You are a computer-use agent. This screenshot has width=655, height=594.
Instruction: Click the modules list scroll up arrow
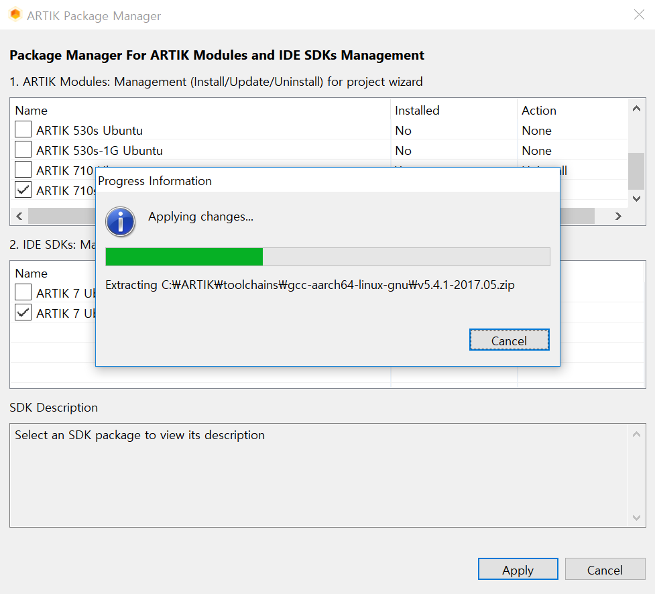click(636, 109)
